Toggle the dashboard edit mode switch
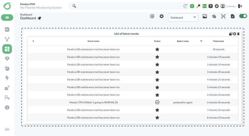 click(243, 16)
